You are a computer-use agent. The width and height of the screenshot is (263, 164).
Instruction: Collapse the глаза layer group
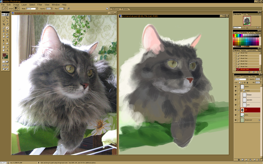point(241,91)
